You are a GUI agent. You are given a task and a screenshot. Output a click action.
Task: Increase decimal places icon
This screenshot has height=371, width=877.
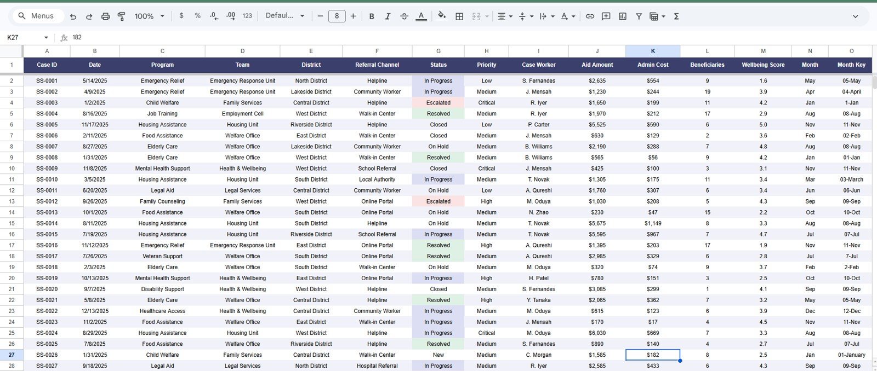231,16
